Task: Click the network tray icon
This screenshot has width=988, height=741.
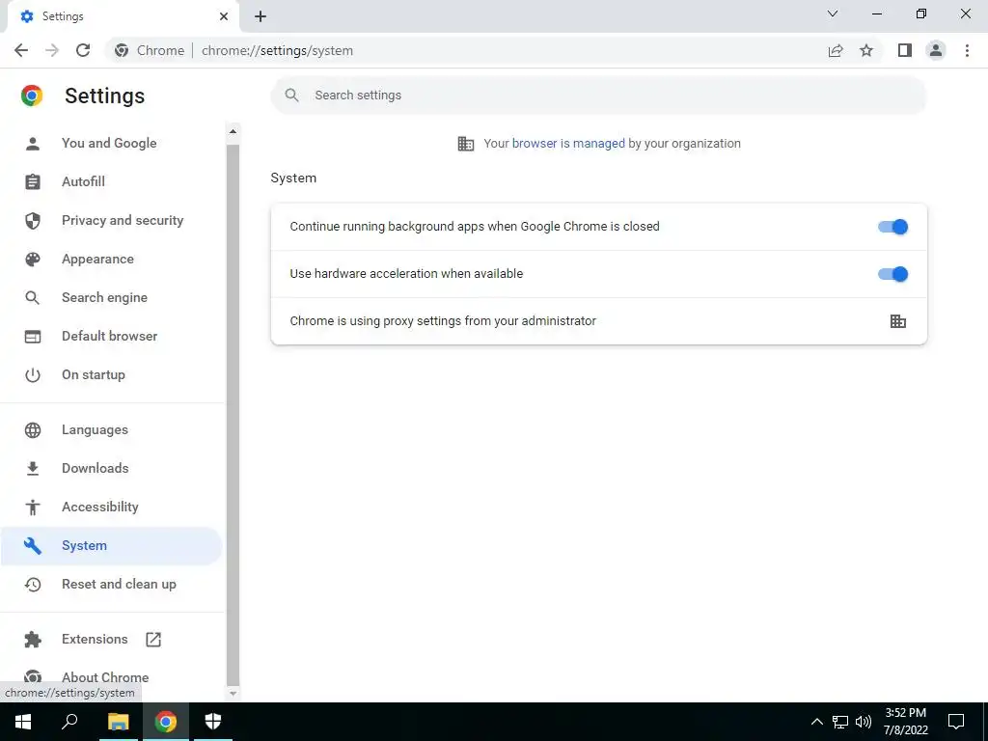Action: [x=840, y=722]
